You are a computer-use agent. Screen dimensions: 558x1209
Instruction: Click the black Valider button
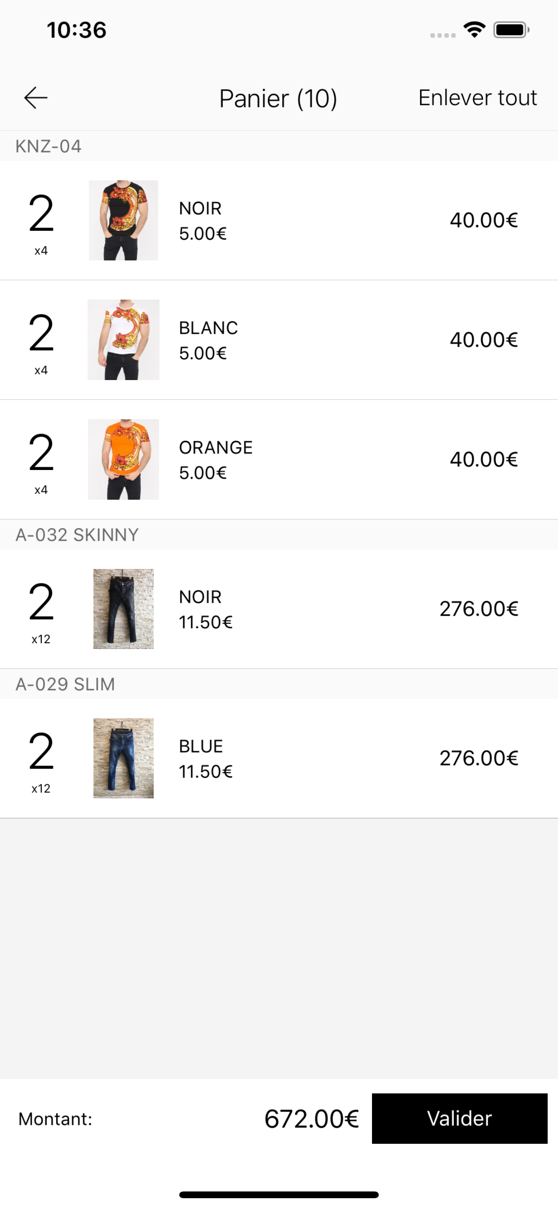coord(460,1119)
